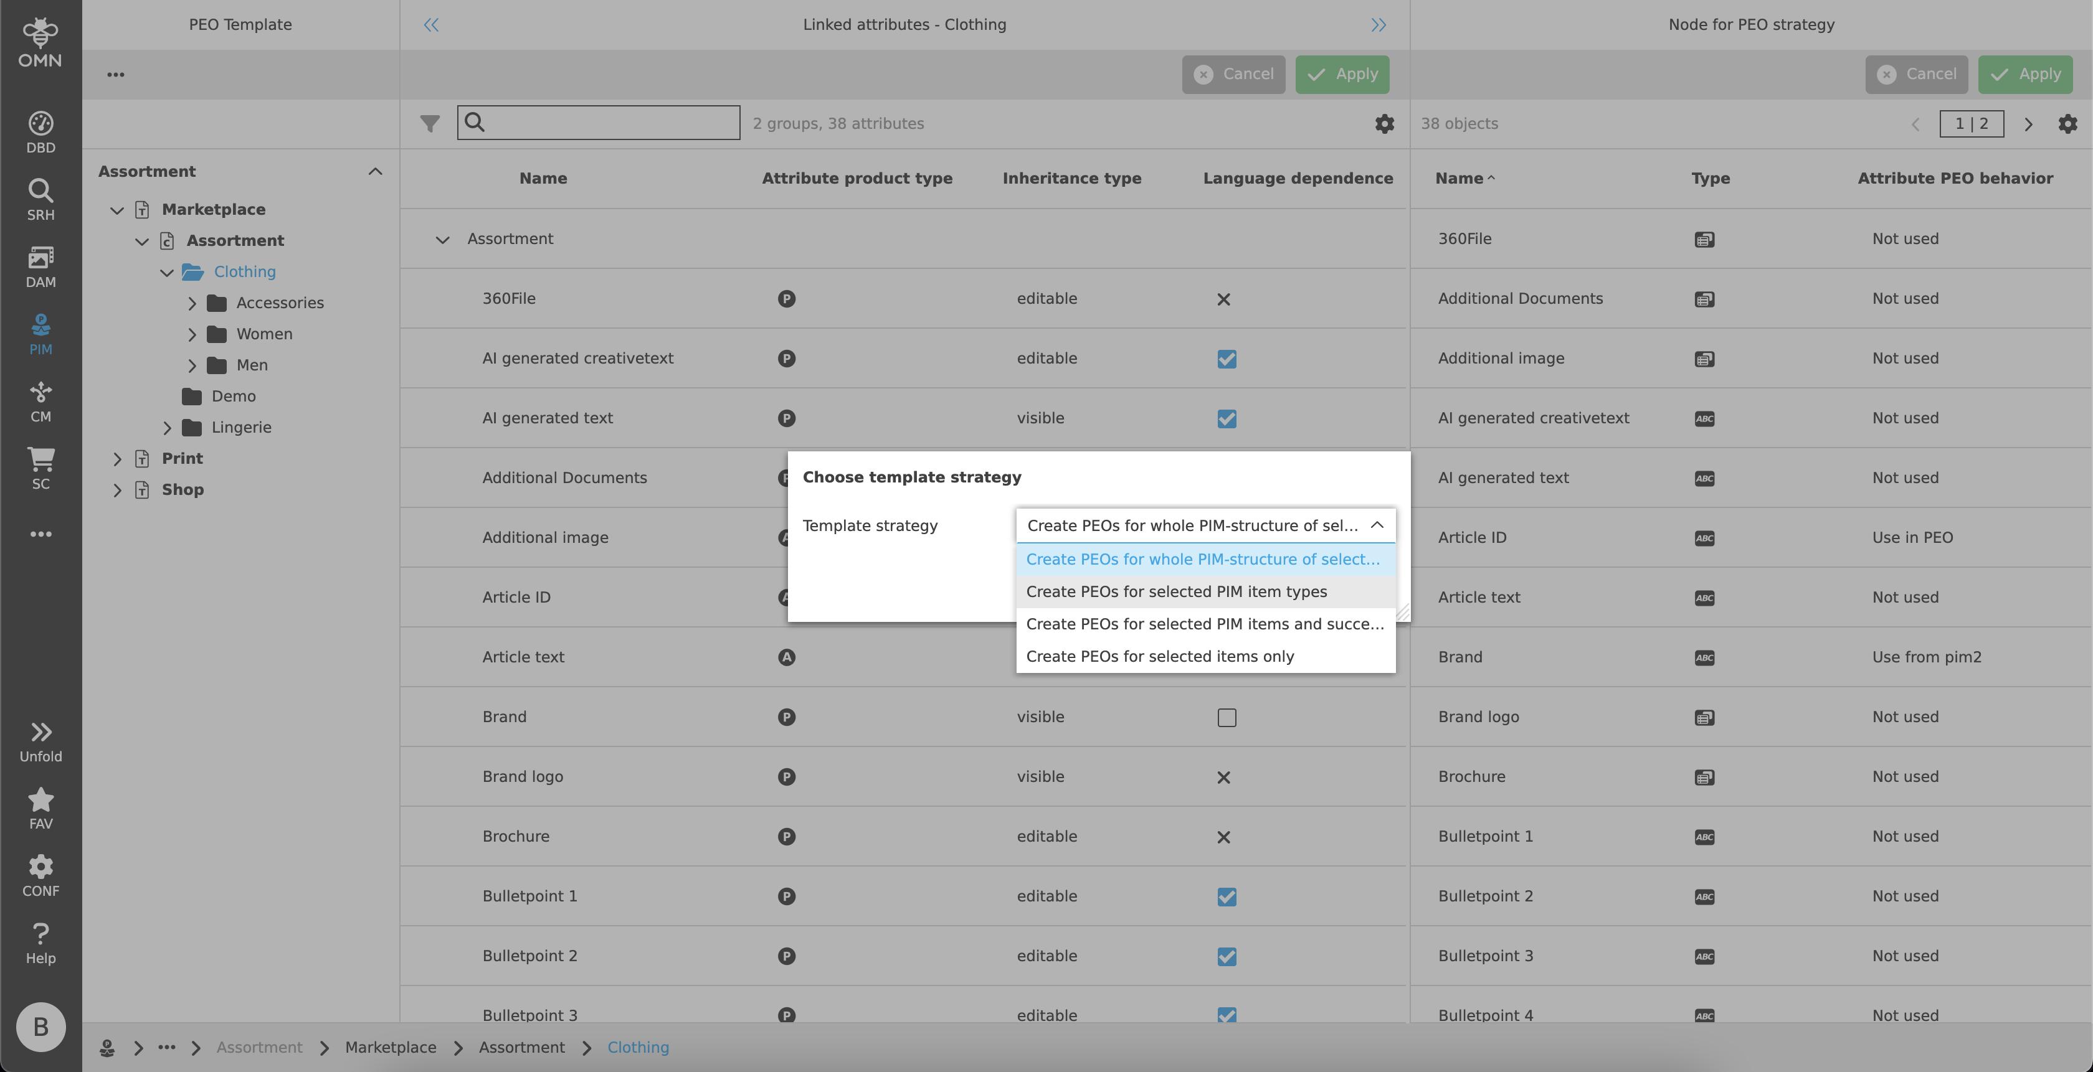Collapse the Template strategy dropdown
The image size is (2093, 1072).
click(1377, 525)
